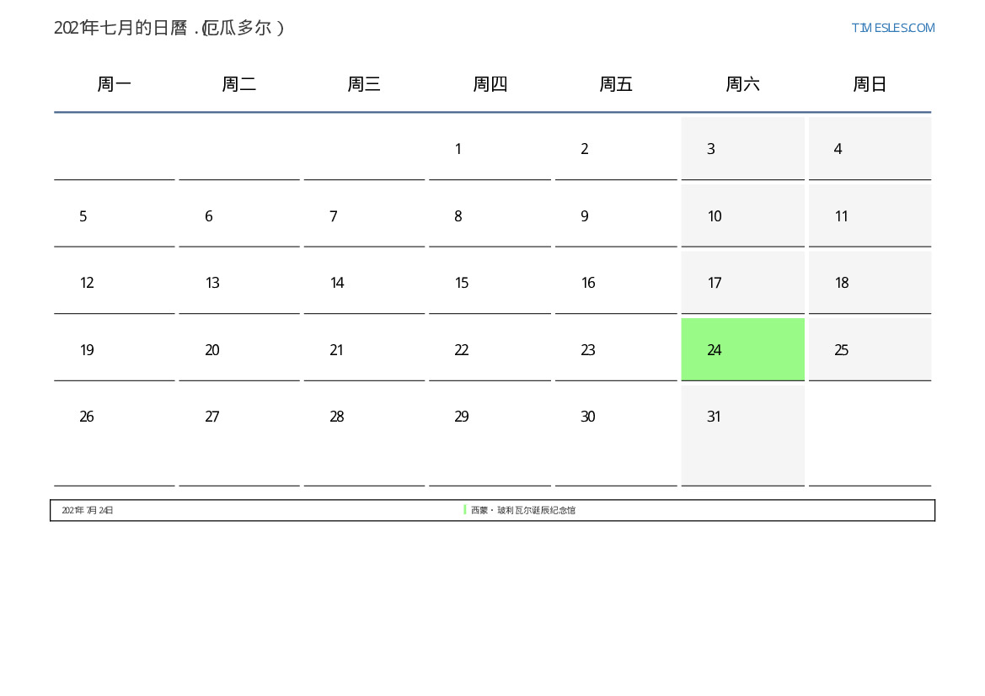Click the 周六 column header

tap(742, 84)
